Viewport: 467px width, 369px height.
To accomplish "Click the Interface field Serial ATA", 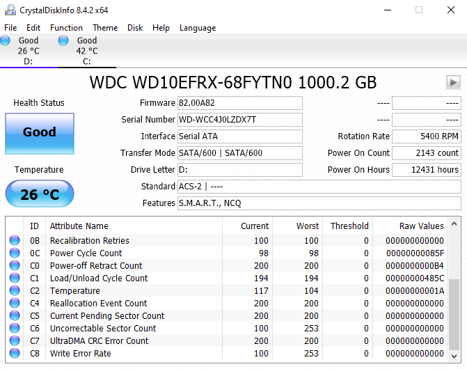I will (239, 136).
